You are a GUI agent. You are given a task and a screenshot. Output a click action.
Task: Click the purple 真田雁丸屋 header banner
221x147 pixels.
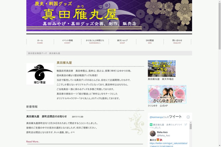click(x=109, y=15)
